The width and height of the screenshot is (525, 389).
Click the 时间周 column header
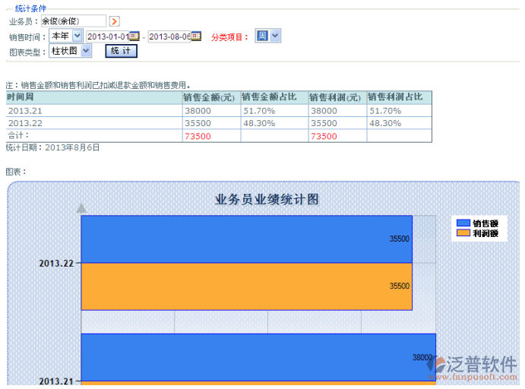(93, 97)
